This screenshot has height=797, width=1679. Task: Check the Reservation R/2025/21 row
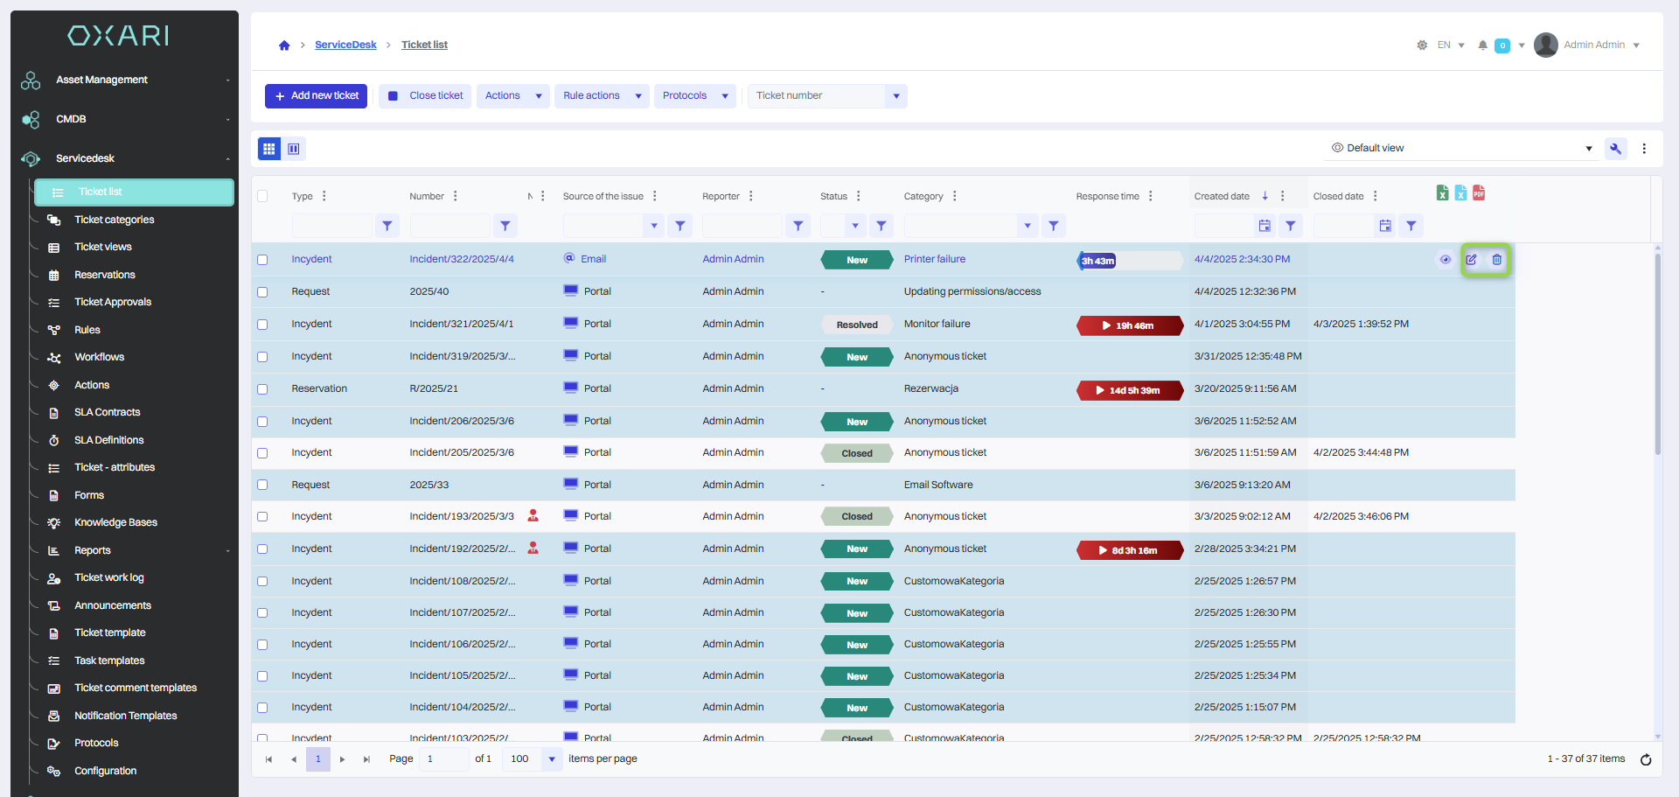pyautogui.click(x=262, y=389)
